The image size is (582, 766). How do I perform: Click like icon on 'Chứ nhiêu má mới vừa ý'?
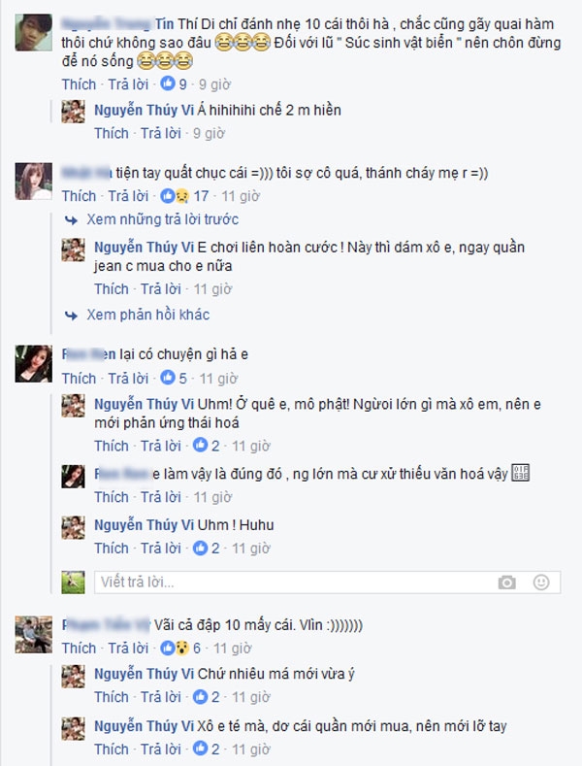pos(200,697)
